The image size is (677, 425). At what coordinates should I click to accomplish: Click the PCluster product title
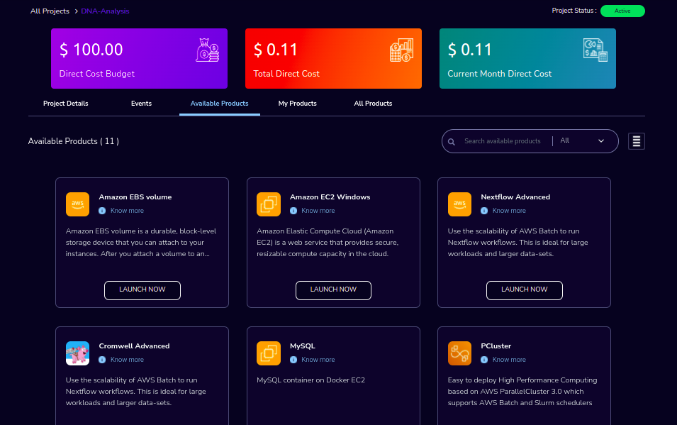click(x=496, y=346)
